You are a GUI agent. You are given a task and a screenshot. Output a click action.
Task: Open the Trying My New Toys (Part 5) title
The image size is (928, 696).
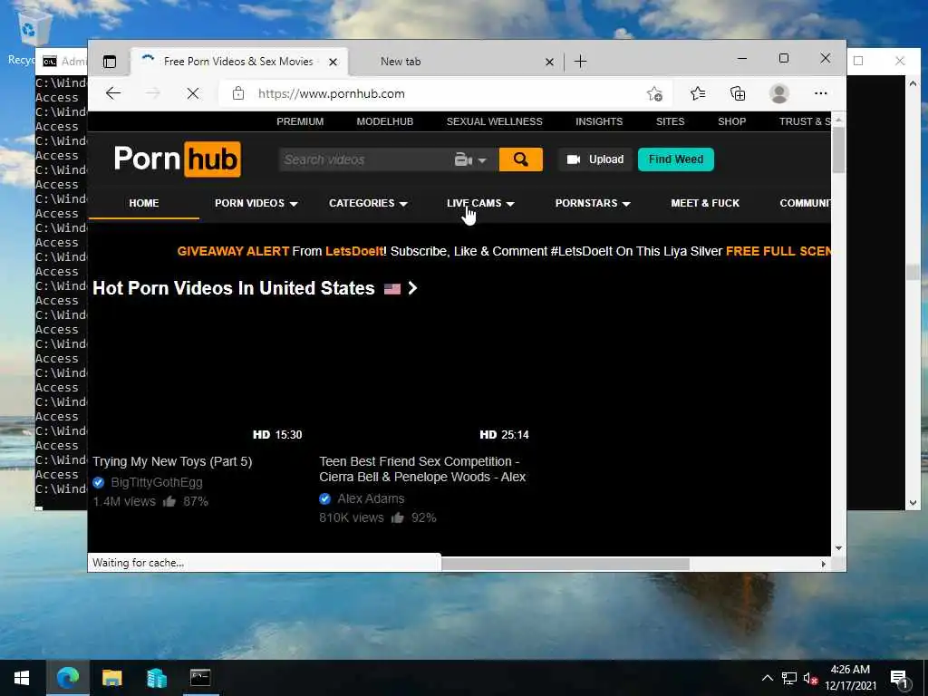172,461
